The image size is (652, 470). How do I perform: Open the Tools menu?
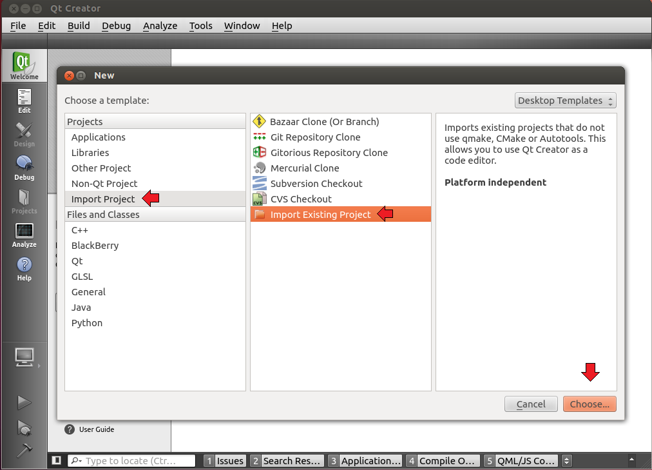coord(201,26)
